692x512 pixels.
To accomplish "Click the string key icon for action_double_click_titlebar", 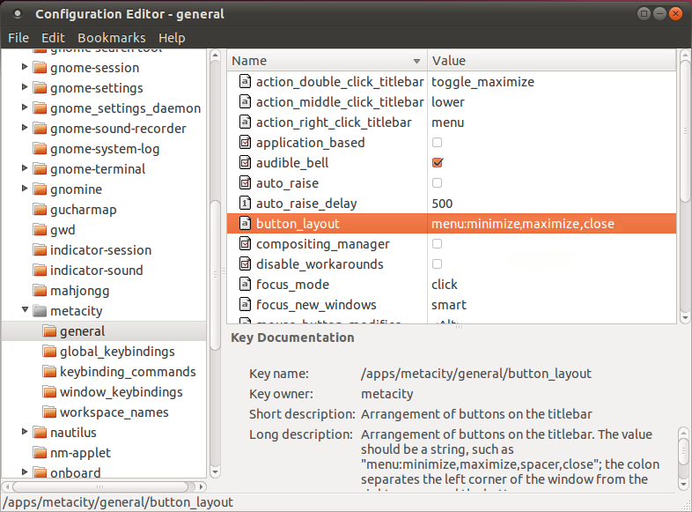I will click(x=245, y=82).
